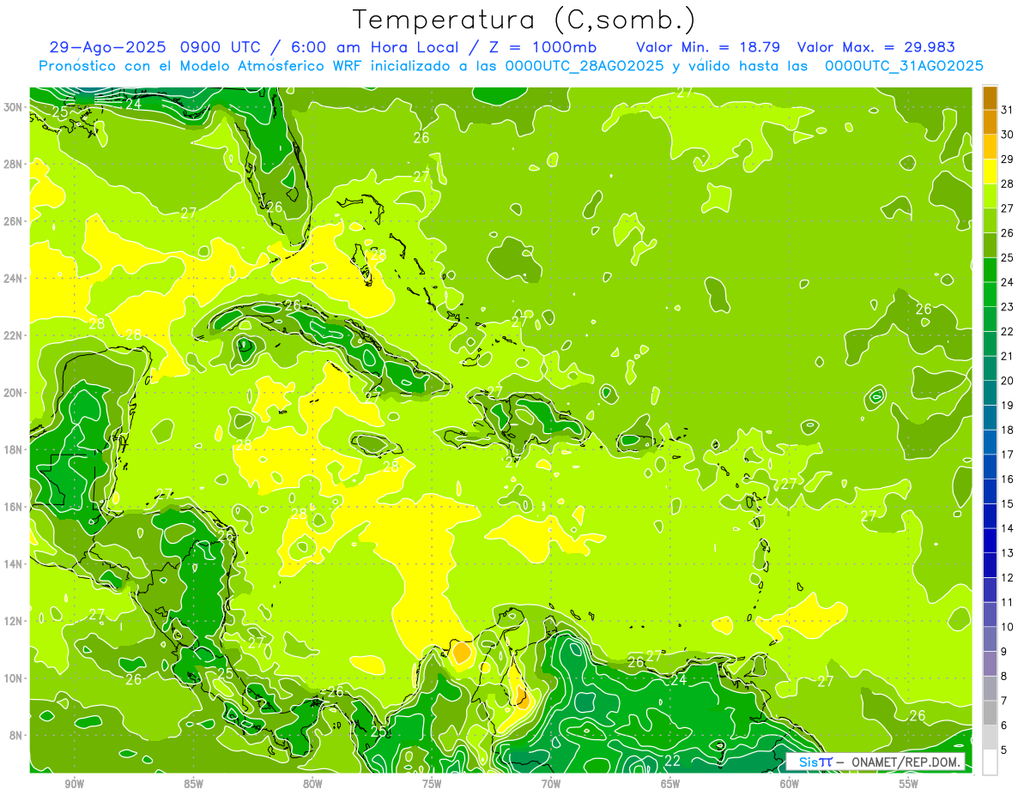The image size is (1030, 795).
Task: Click the color bar legend label "15"
Action: pos(1007,503)
